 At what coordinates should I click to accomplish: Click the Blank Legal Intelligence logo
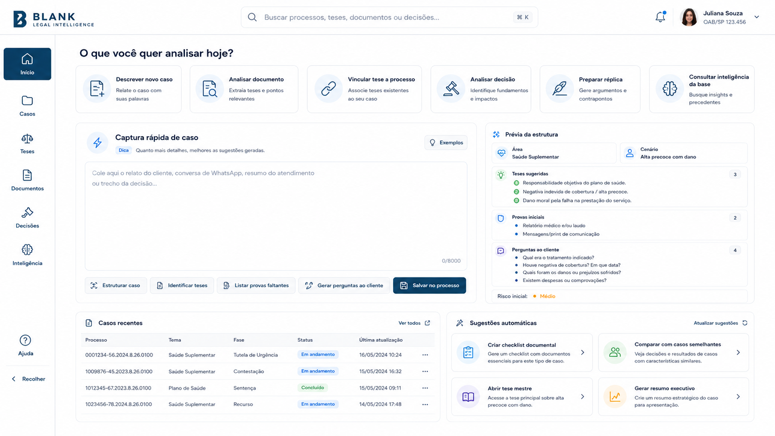point(53,19)
